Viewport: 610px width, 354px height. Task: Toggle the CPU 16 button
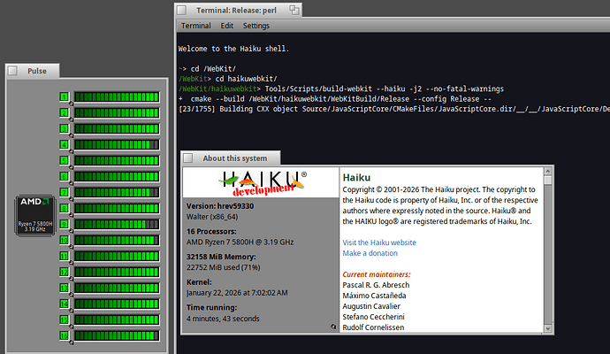click(64, 335)
